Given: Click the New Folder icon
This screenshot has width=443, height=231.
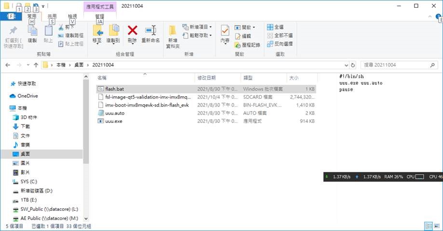Looking at the screenshot, I should point(173,31).
